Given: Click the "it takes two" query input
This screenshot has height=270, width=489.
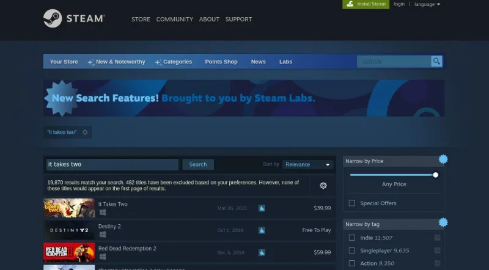Looking at the screenshot, I should (112, 164).
